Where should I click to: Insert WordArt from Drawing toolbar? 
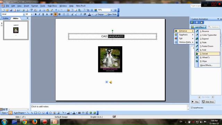tap(47, 113)
